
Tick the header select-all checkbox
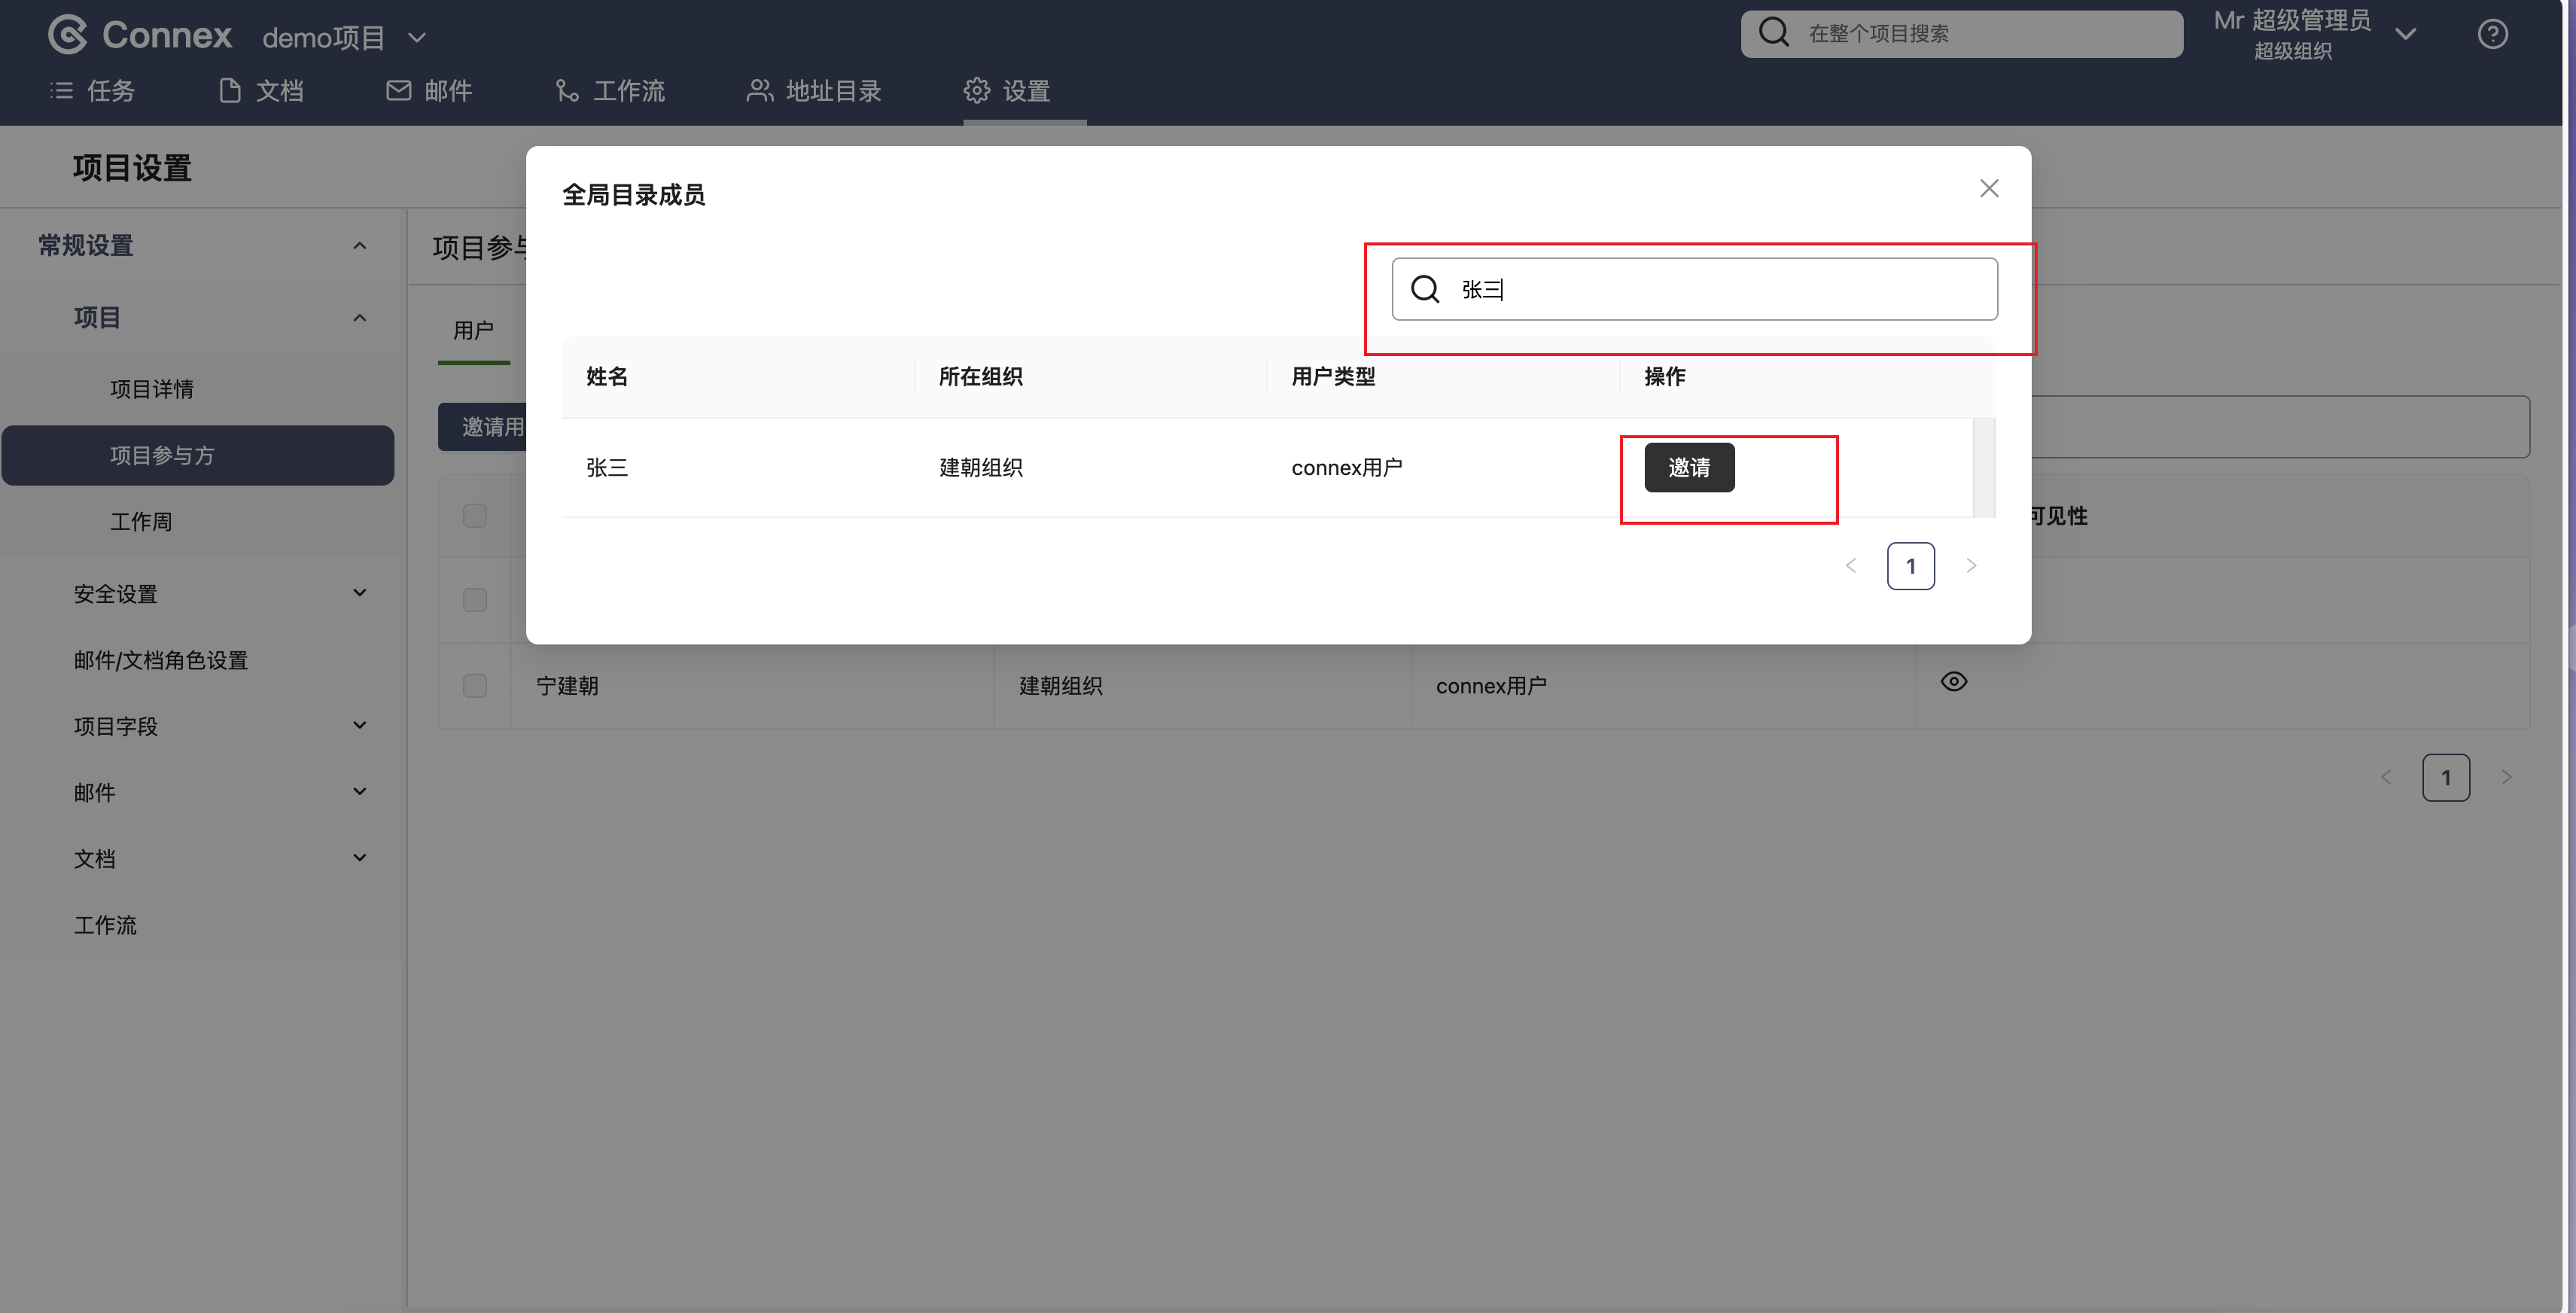[475, 516]
